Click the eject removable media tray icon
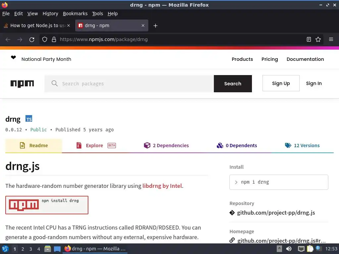The image size is (339, 254). pos(279,249)
